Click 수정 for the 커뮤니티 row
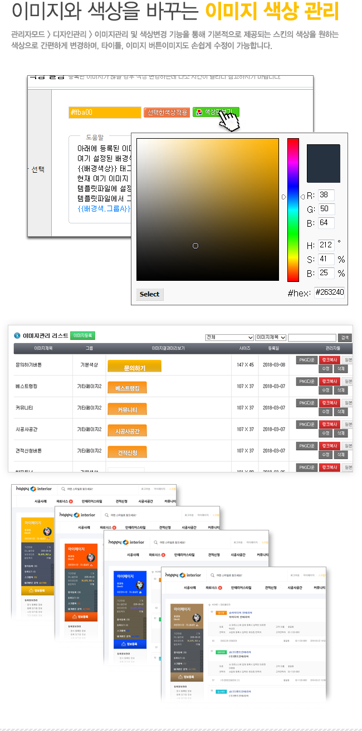Screen dimensions: 362x731 click(x=326, y=412)
